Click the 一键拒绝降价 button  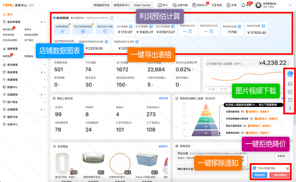tap(279, 175)
